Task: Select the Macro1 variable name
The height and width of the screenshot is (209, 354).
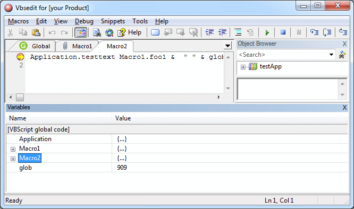Action: click(30, 149)
